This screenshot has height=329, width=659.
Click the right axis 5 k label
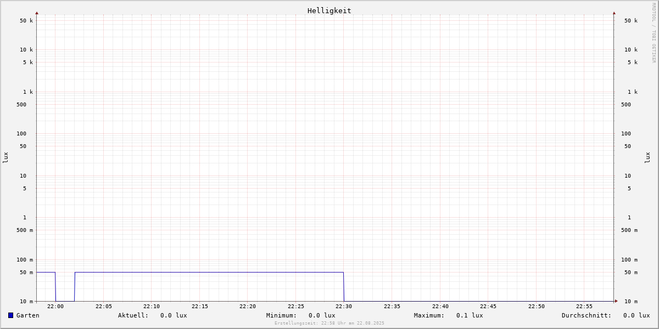pyautogui.click(x=633, y=63)
